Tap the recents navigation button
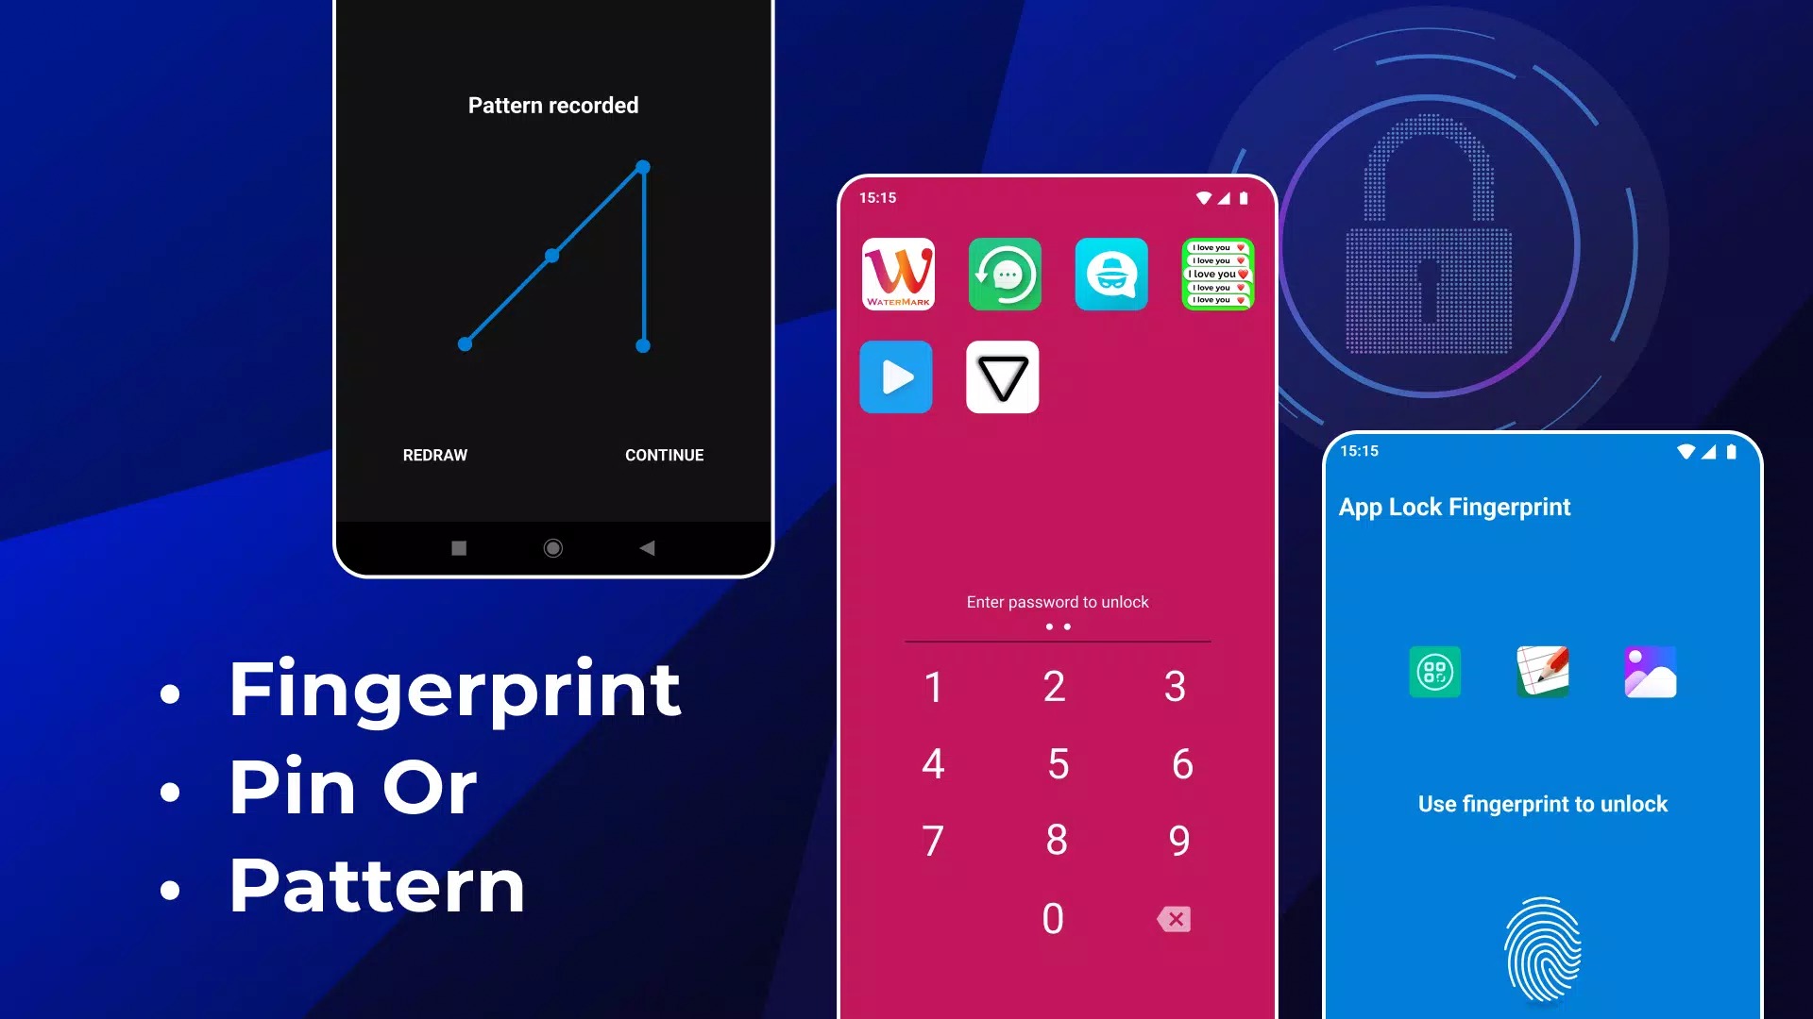 458,547
